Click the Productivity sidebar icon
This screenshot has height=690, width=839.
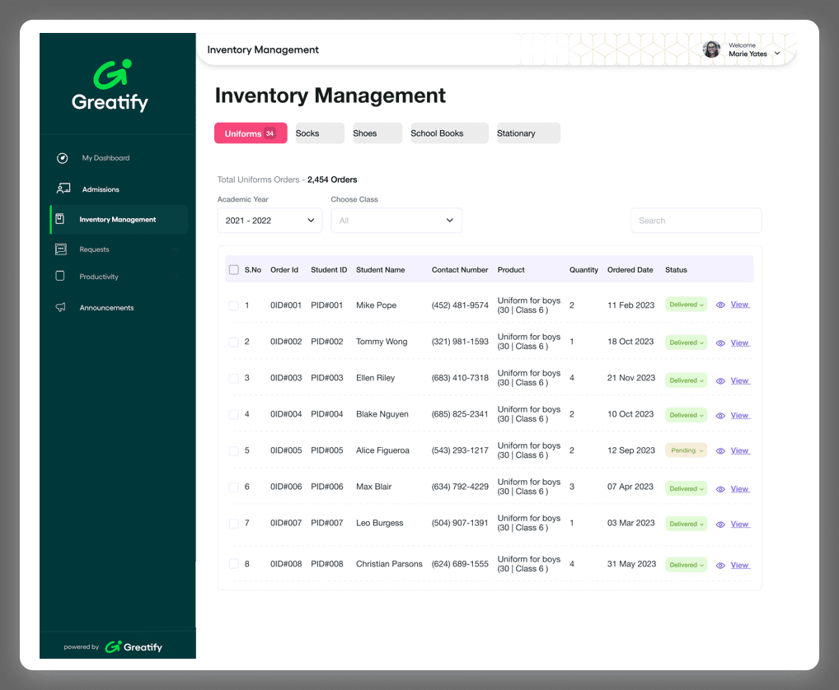60,277
